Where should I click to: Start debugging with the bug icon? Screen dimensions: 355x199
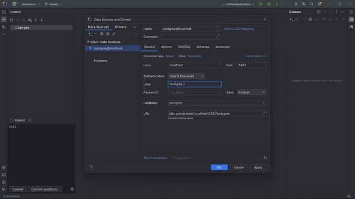pyautogui.click(x=268, y=4)
